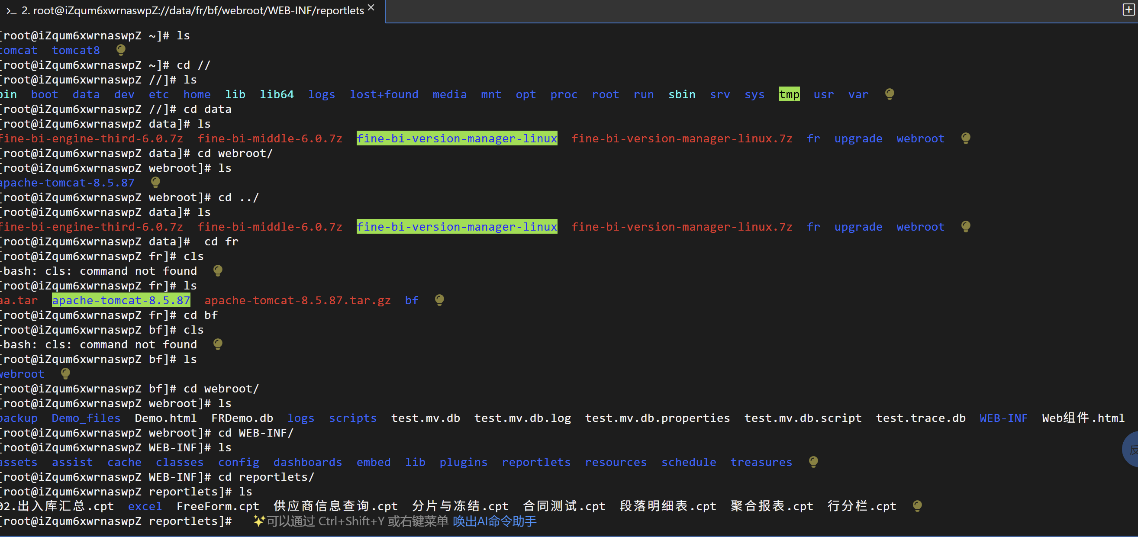Click the 段落明细表.cpt file name
The image size is (1138, 537).
(668, 506)
